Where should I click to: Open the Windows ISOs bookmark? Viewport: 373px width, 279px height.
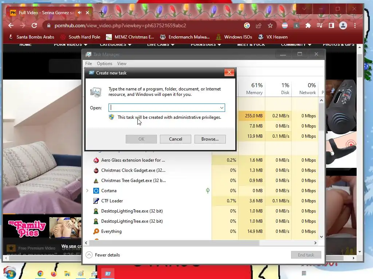tap(234, 37)
